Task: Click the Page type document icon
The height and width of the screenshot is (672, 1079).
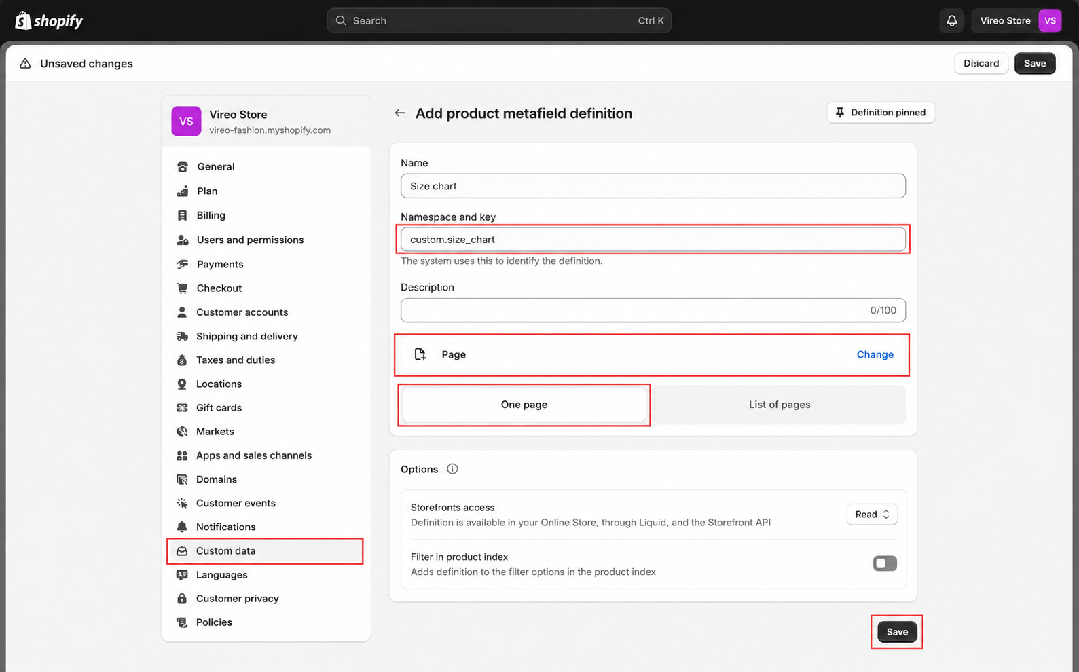Action: pyautogui.click(x=420, y=354)
